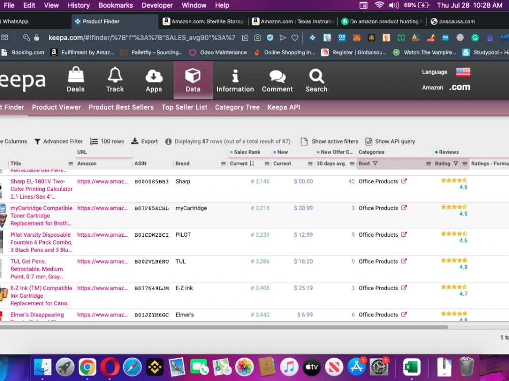The image size is (509, 381).
Task: Open external link for E-Z Ink category
Action: pos(404,288)
